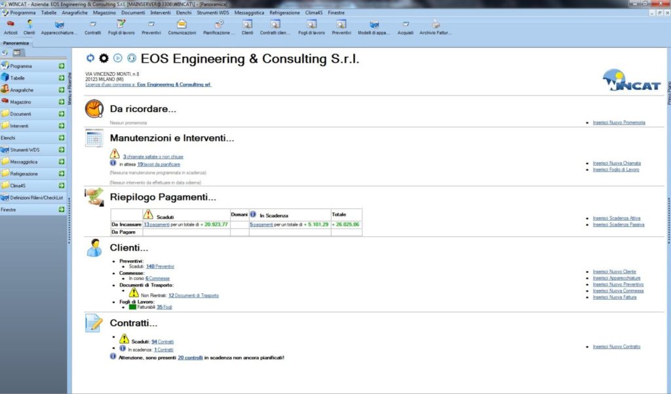Screen dimensions: 671x394
Task: Click the Inserisci Nuovo Contratto link
Action: point(616,347)
